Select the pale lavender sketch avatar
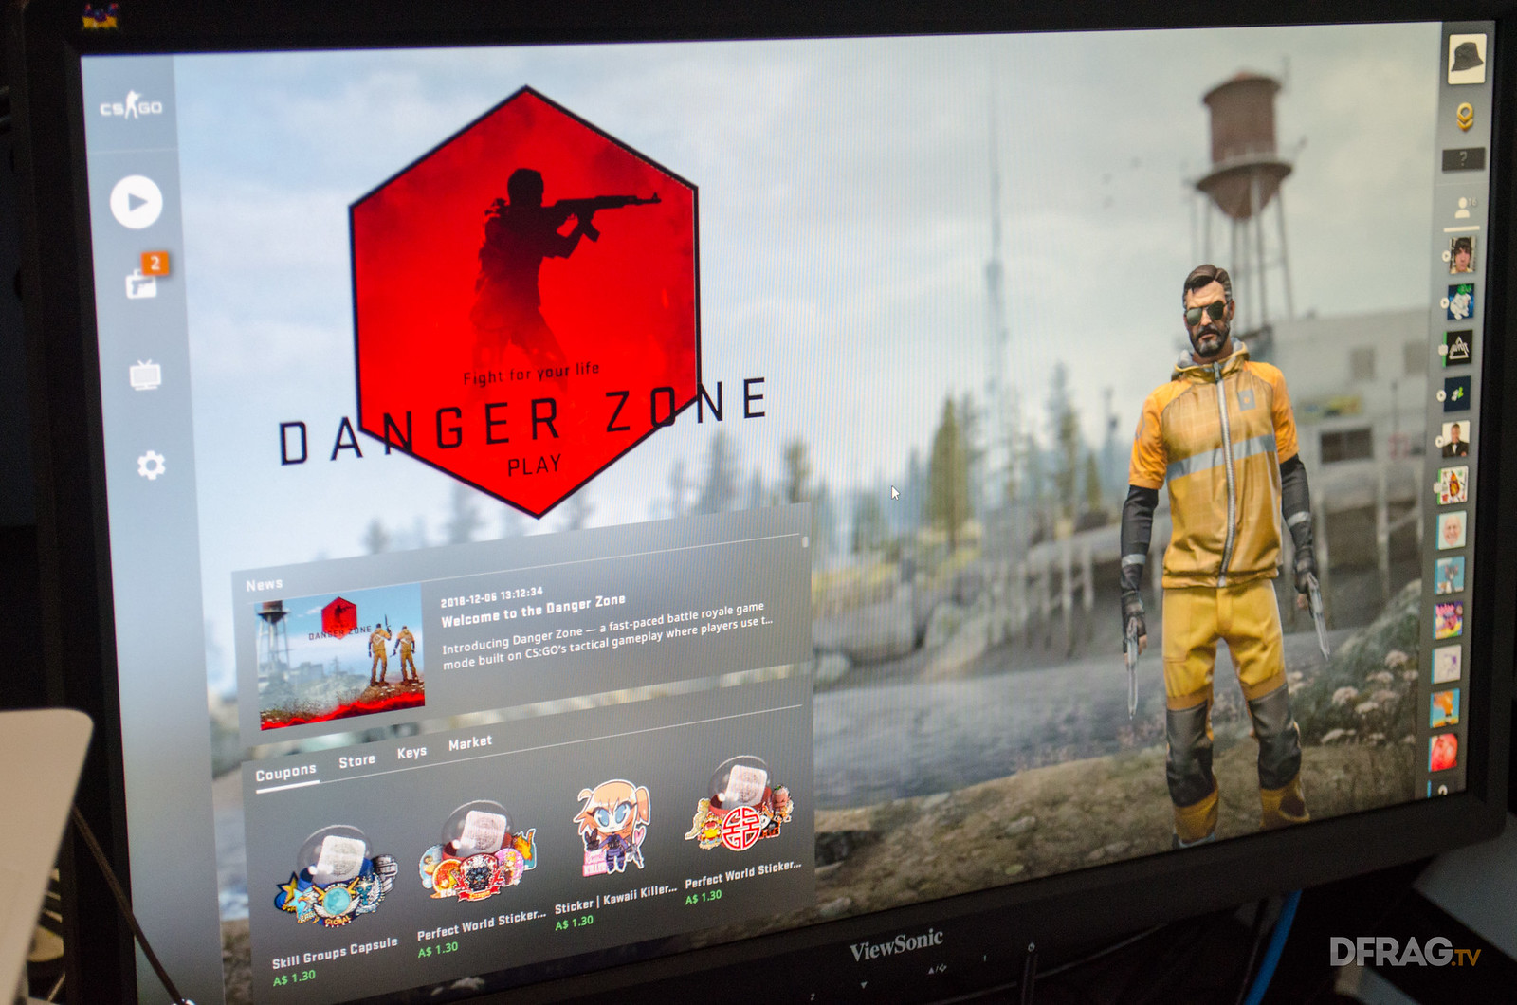Screen dimensions: 1517x1005 [x=1447, y=665]
